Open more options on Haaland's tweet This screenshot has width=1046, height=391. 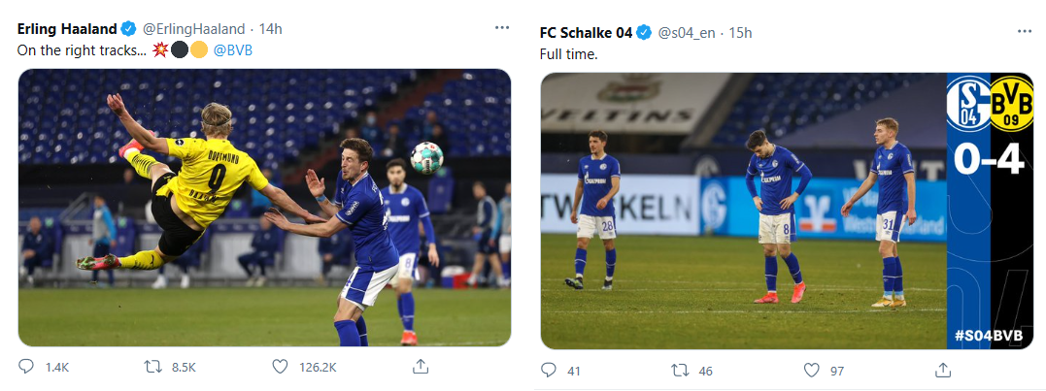(501, 28)
